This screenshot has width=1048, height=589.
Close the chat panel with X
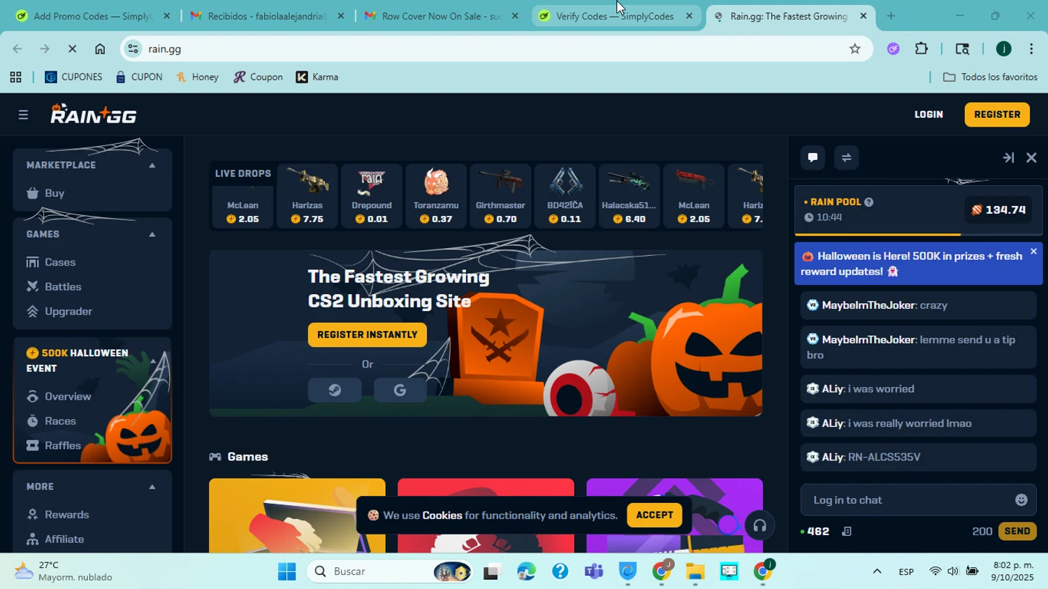(x=1031, y=158)
